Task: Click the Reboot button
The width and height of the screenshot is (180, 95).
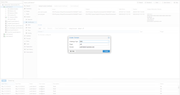Action: tap(140, 3)
